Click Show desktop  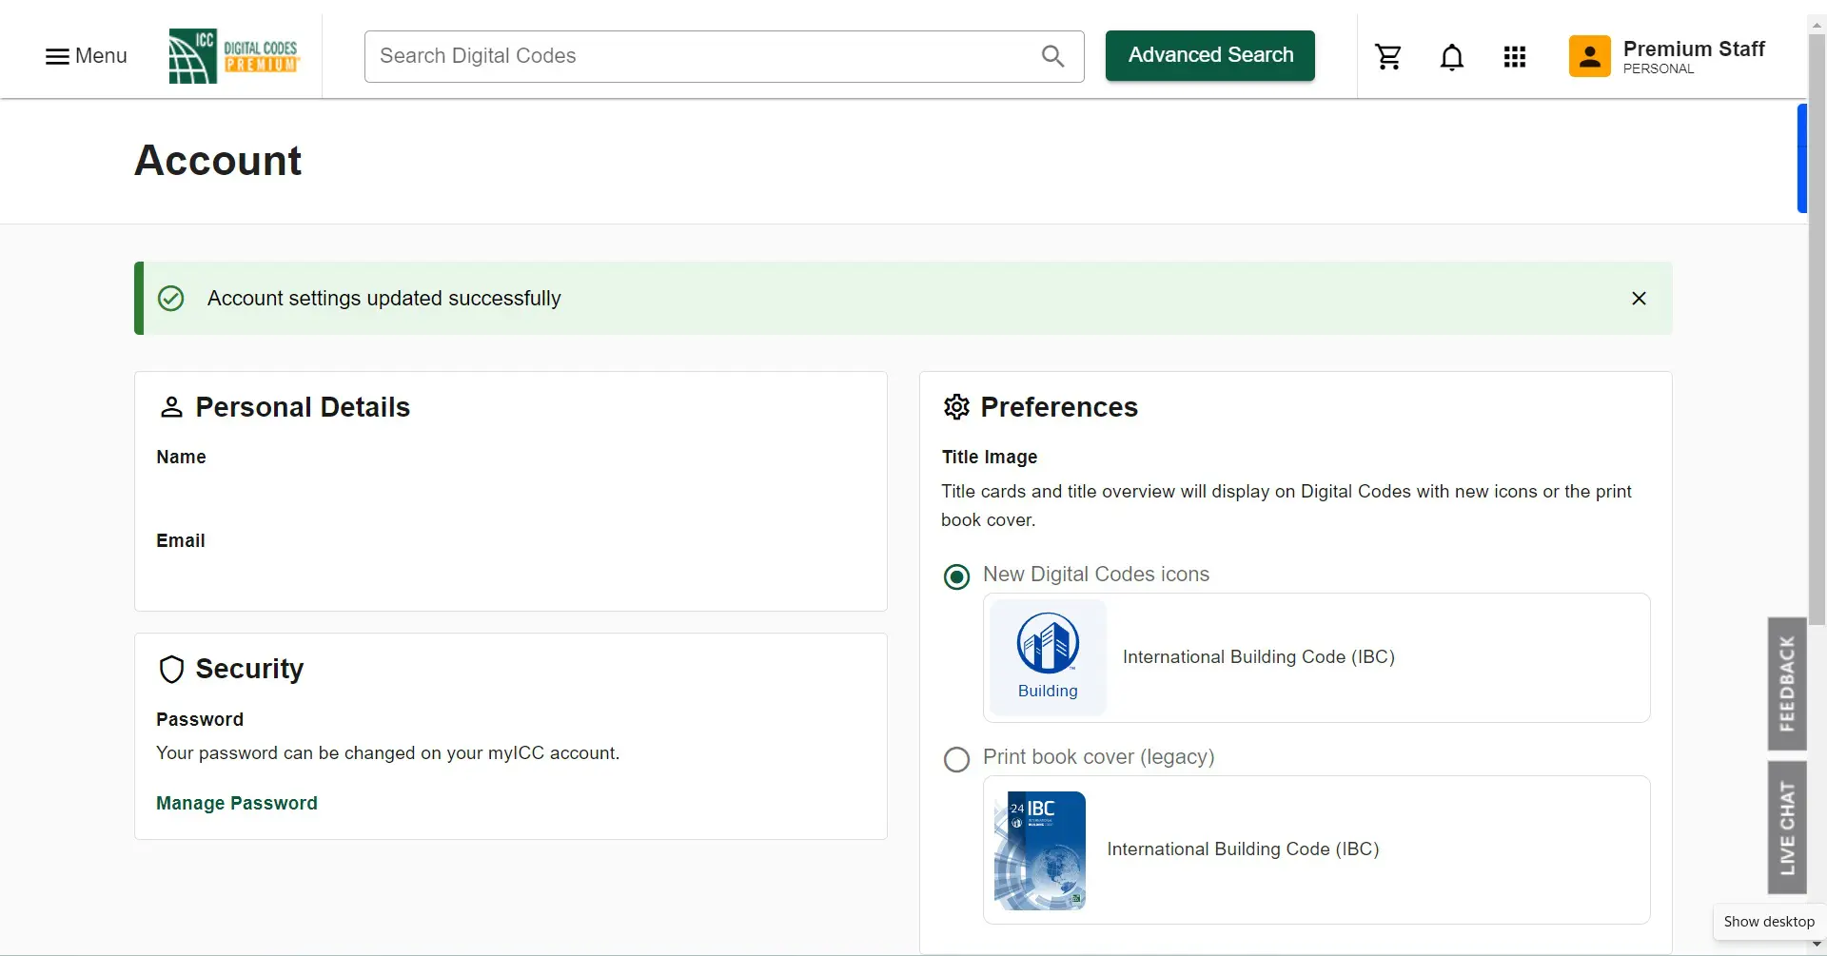1769,922
